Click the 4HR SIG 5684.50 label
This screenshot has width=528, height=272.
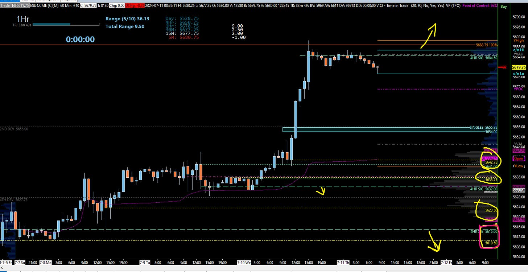pos(484,58)
